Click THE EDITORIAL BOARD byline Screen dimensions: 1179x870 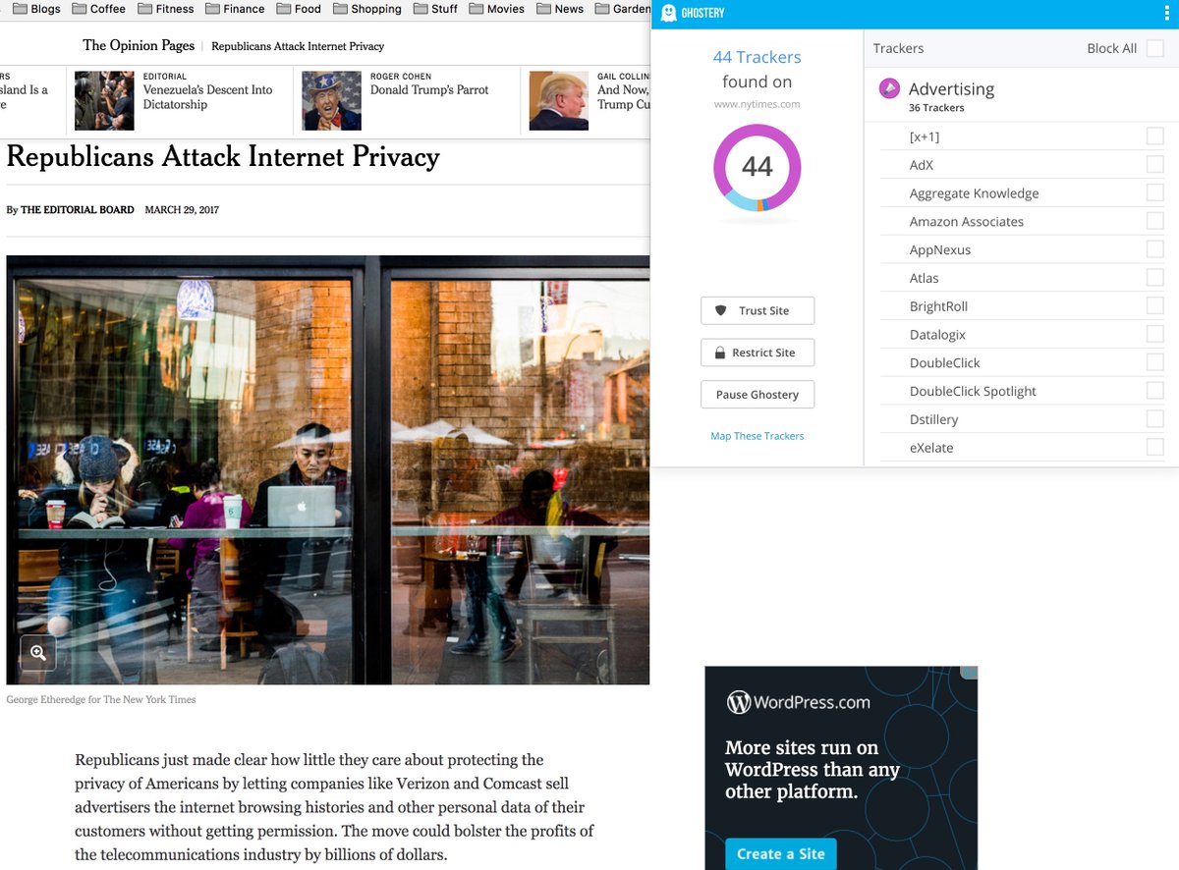(x=78, y=210)
